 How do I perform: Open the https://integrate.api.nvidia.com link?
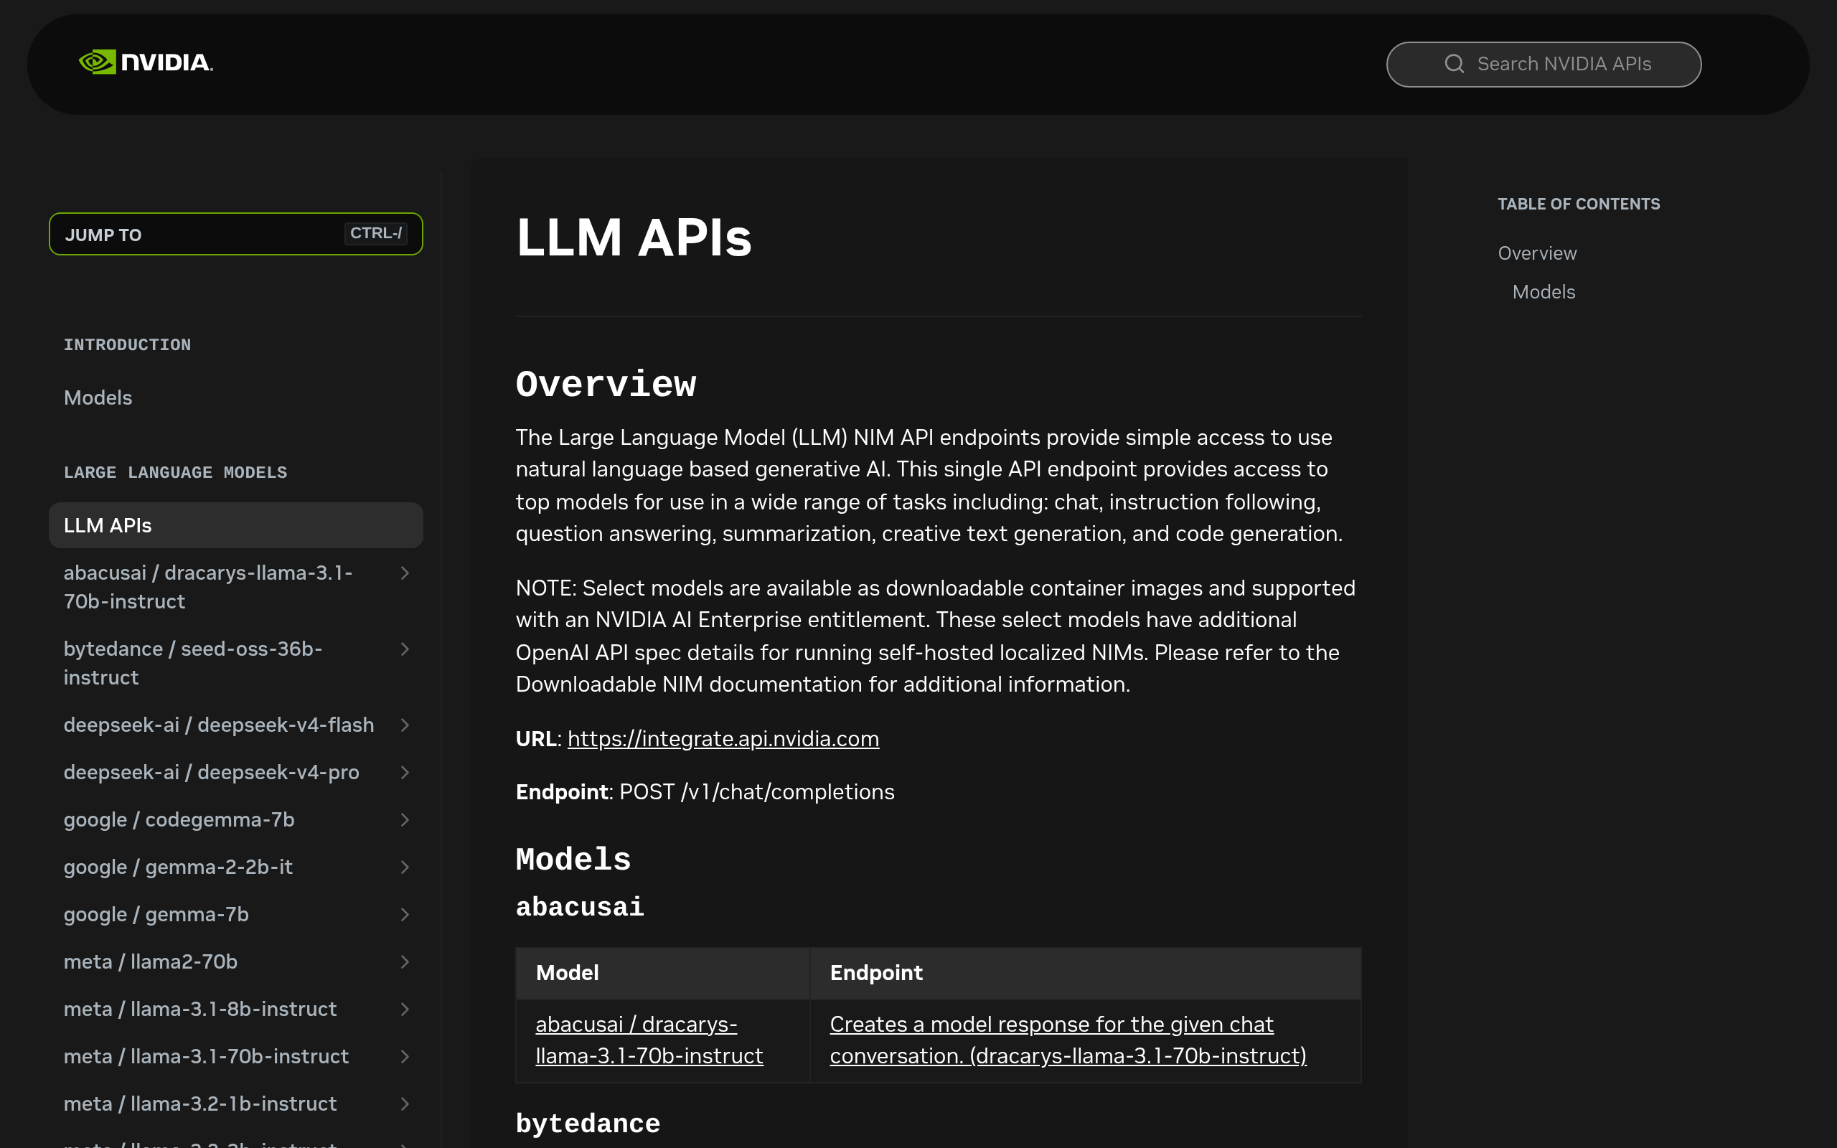pyautogui.click(x=723, y=738)
